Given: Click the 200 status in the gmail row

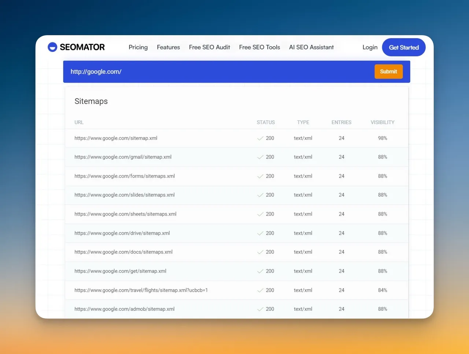Looking at the screenshot, I should 270,157.
